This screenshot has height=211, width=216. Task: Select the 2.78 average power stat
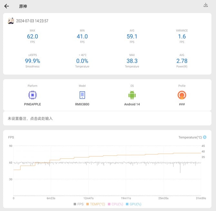(x=182, y=61)
